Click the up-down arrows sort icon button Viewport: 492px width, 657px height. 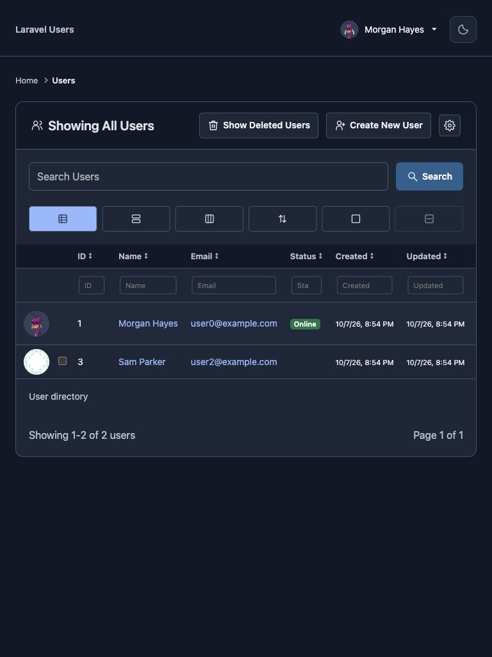pyautogui.click(x=283, y=219)
